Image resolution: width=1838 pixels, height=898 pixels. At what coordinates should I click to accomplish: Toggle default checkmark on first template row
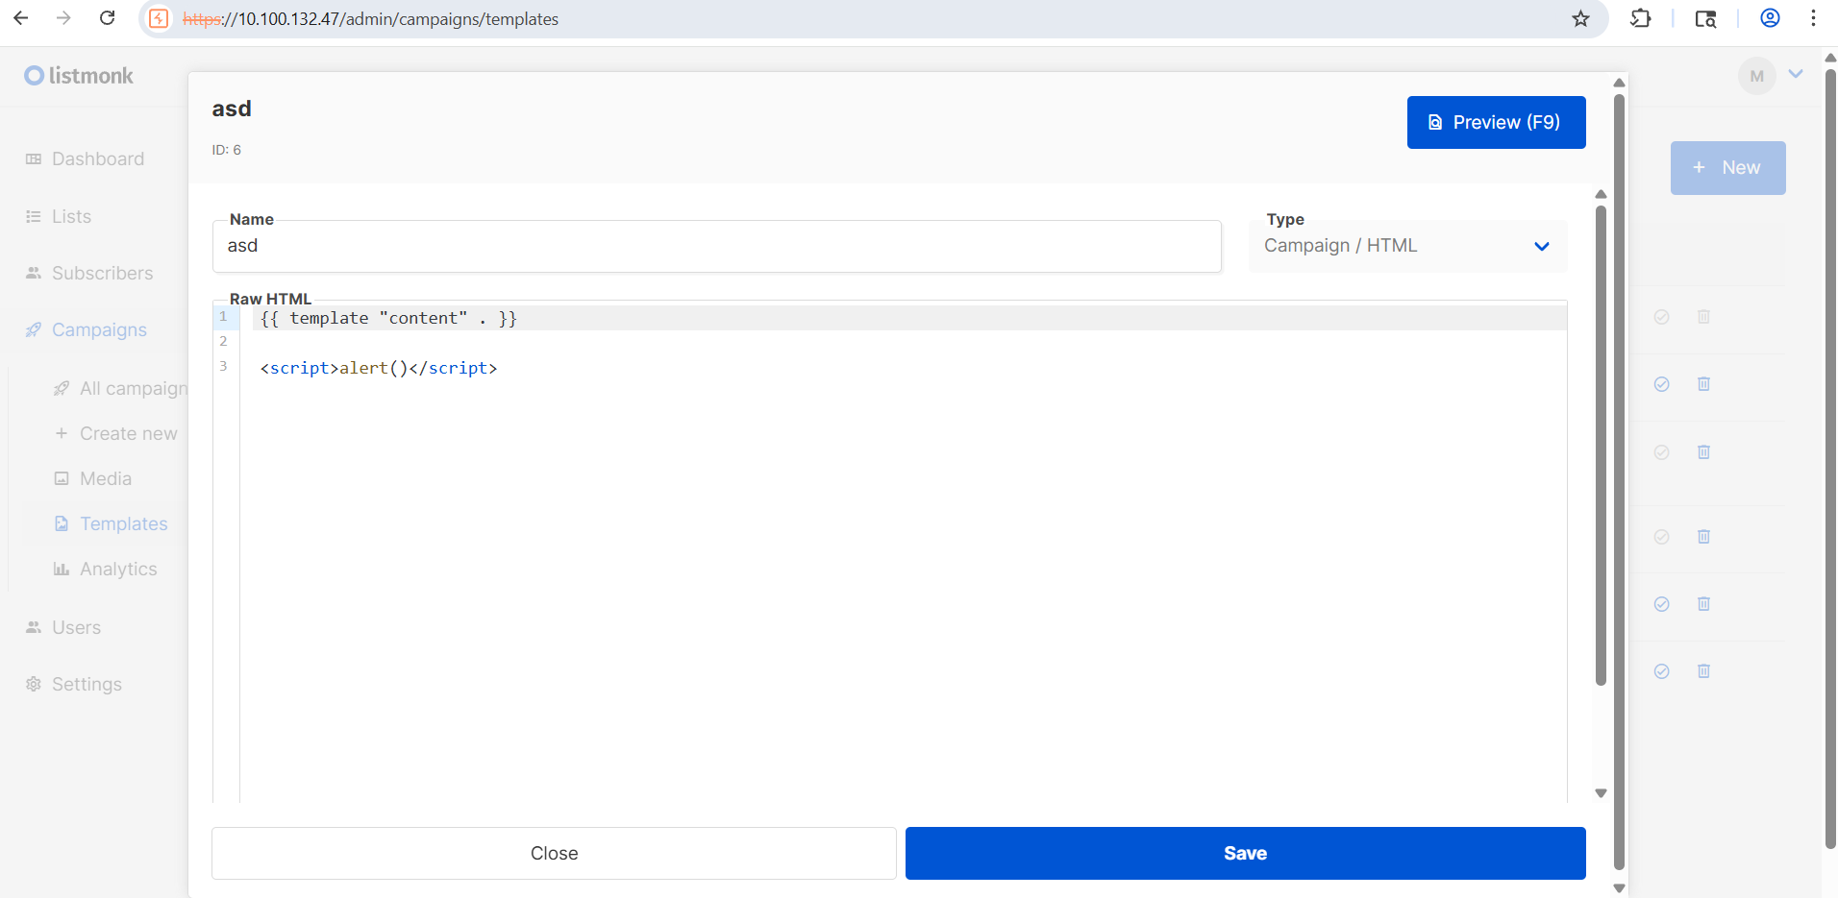(x=1661, y=317)
